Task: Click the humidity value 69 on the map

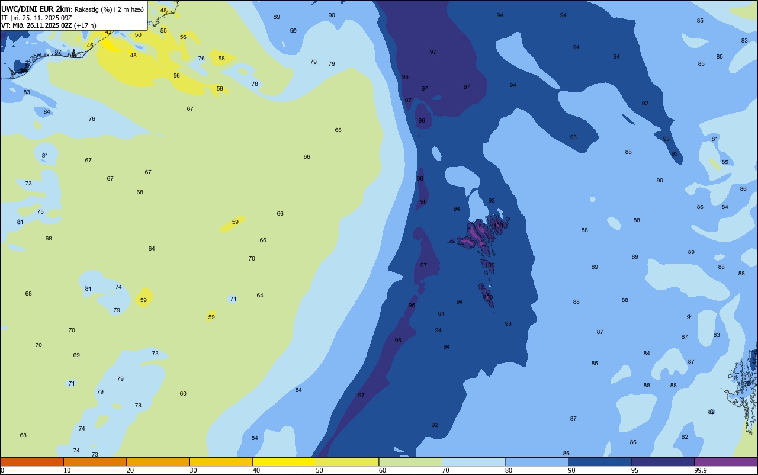Action: (x=76, y=355)
